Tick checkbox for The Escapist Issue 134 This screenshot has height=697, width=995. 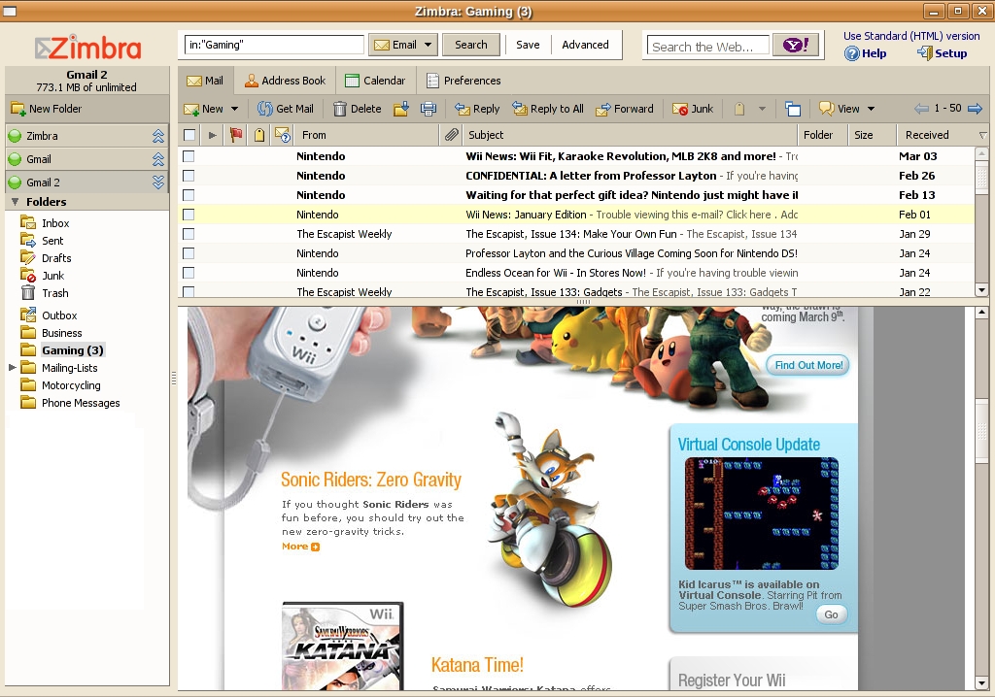coord(189,234)
